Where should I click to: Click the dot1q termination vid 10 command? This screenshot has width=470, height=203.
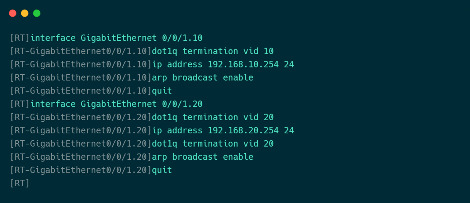[x=213, y=51]
